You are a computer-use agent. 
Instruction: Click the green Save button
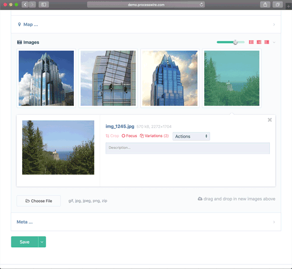(x=25, y=242)
